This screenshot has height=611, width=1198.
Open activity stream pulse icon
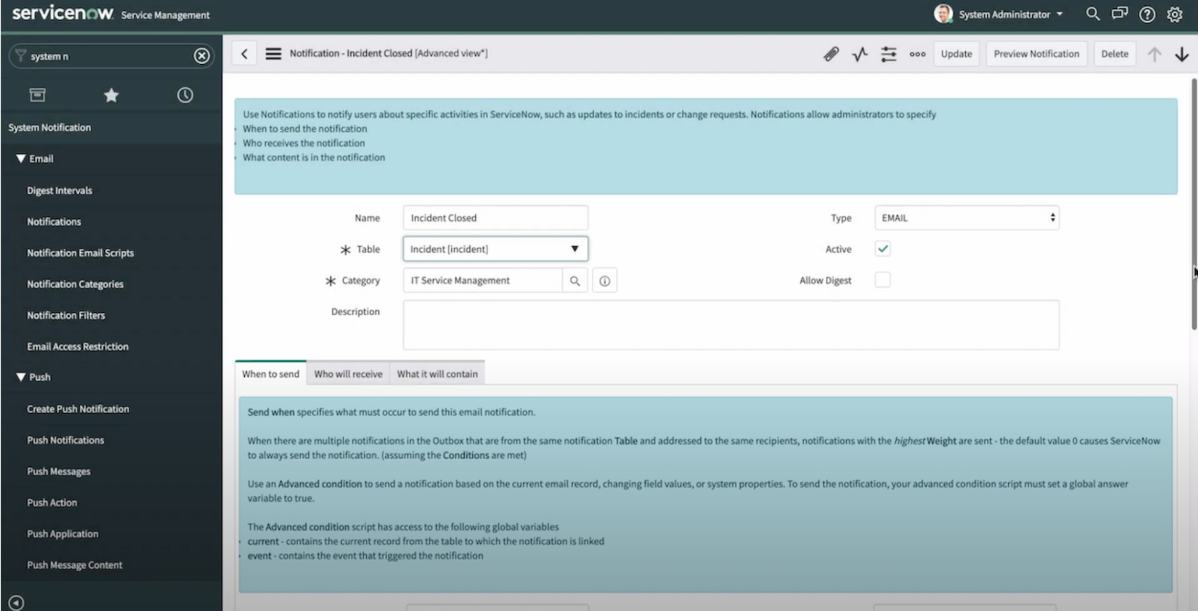859,54
